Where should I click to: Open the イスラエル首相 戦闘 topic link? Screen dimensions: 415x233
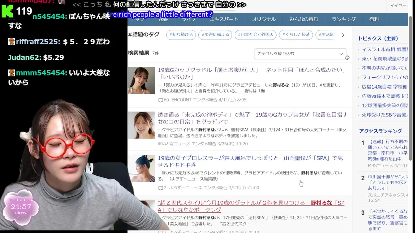click(x=385, y=50)
